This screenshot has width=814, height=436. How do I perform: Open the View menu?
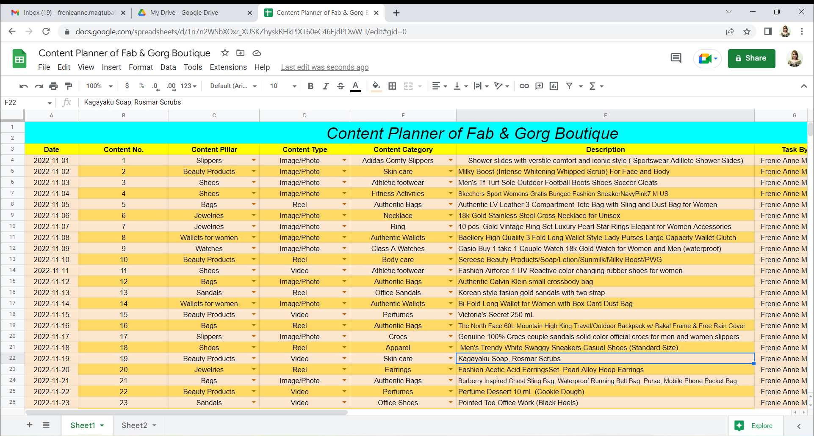(x=86, y=67)
